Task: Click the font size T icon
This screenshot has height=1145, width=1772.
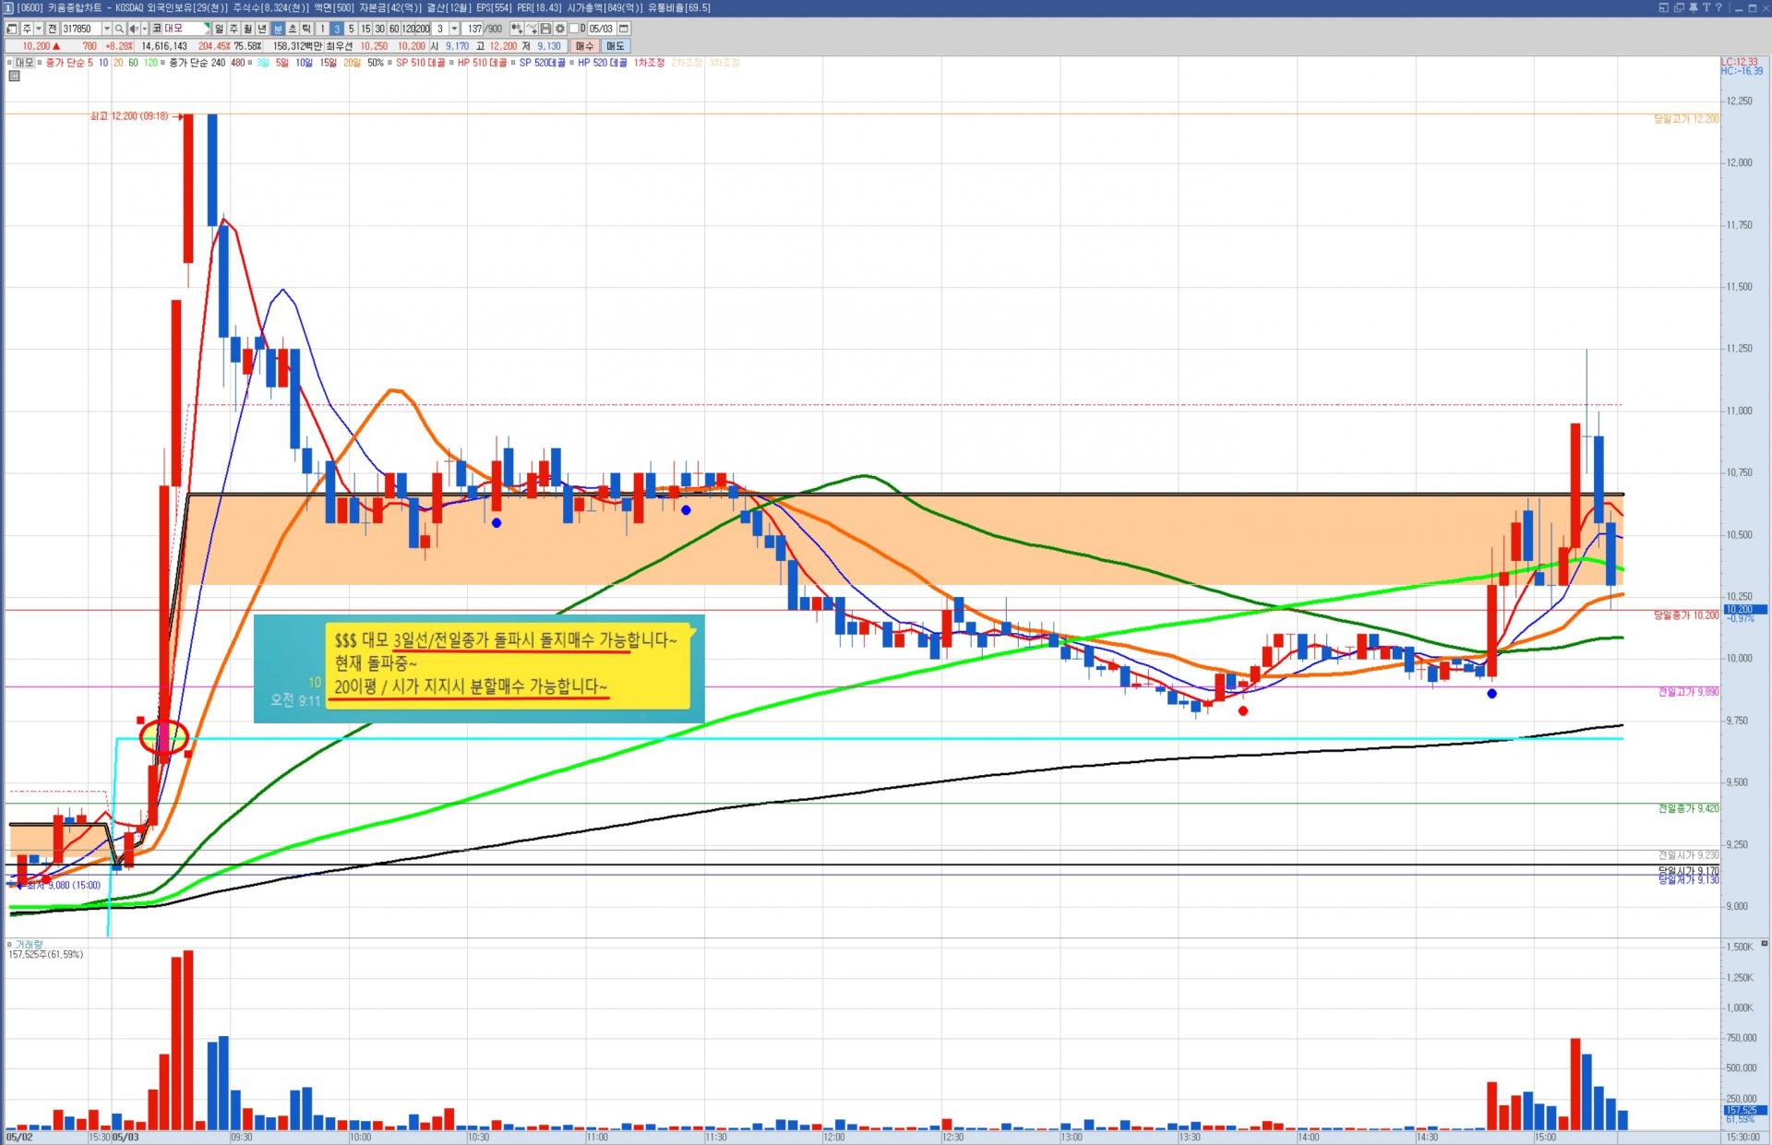Action: tap(1706, 7)
